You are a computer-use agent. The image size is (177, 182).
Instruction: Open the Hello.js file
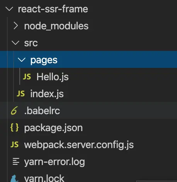click(x=53, y=77)
